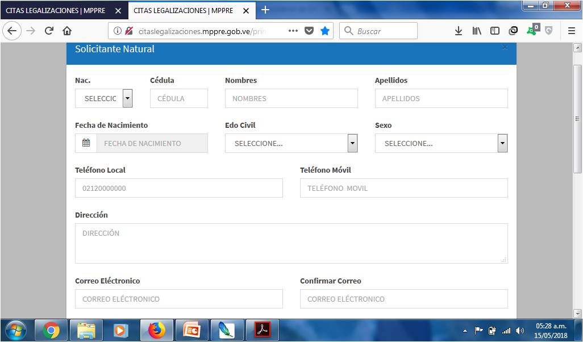
Task: Open the Library menu
Action: (477, 31)
